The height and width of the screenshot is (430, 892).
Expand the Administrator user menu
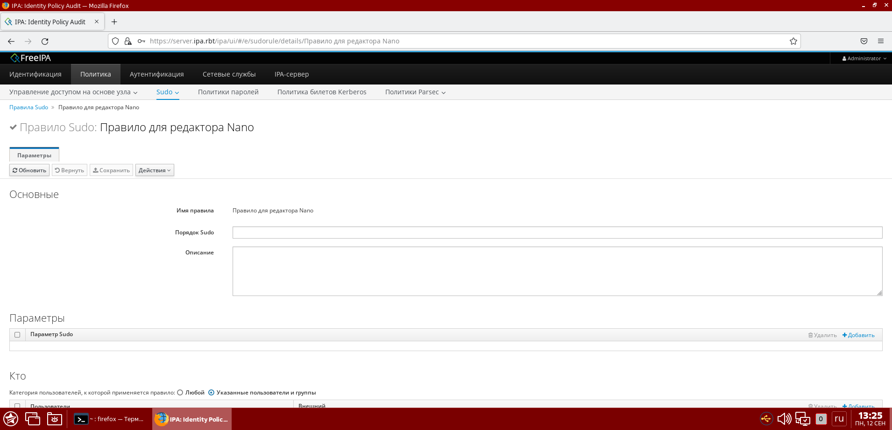coord(864,58)
